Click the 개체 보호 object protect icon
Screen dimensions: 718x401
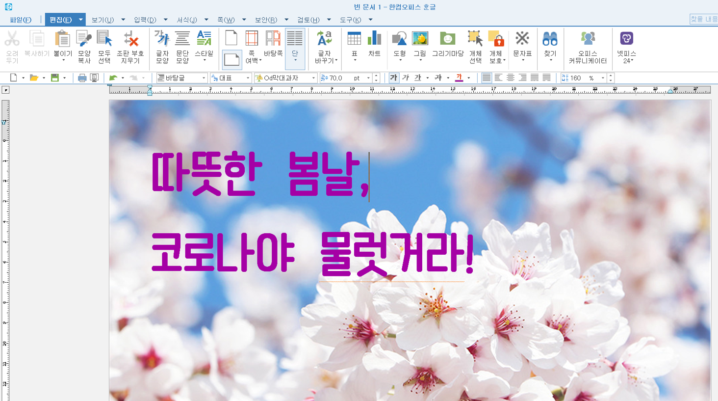pyautogui.click(x=496, y=39)
